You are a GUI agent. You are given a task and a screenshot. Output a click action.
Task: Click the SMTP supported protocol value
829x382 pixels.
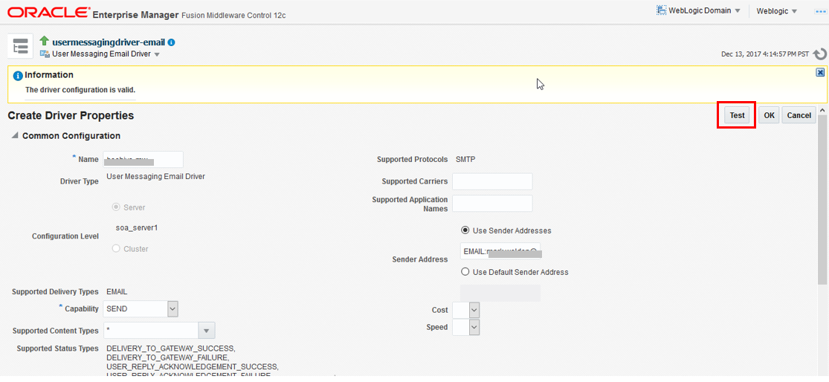click(465, 159)
